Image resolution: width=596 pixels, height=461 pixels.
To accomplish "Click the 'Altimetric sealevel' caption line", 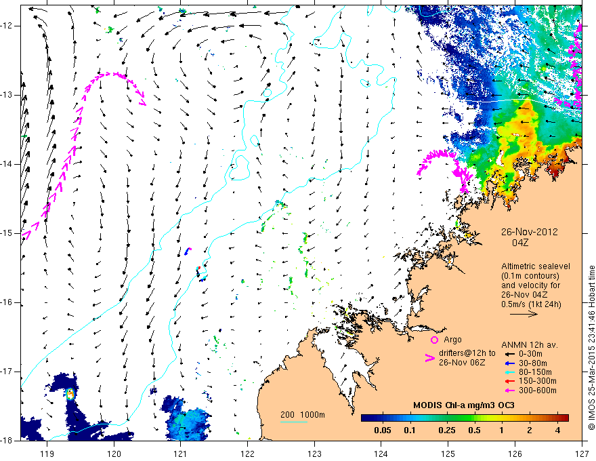I will tap(536, 266).
